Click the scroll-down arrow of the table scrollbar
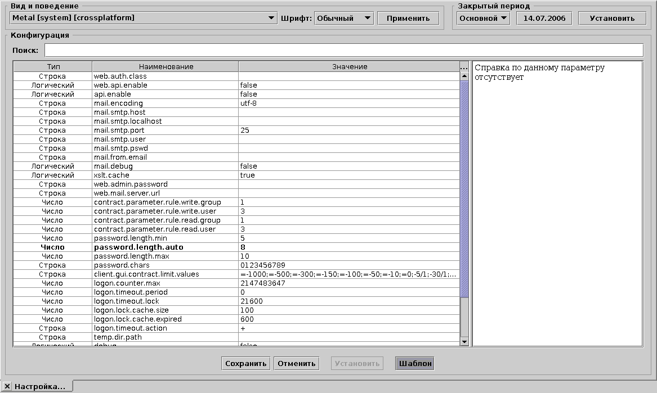 point(464,341)
